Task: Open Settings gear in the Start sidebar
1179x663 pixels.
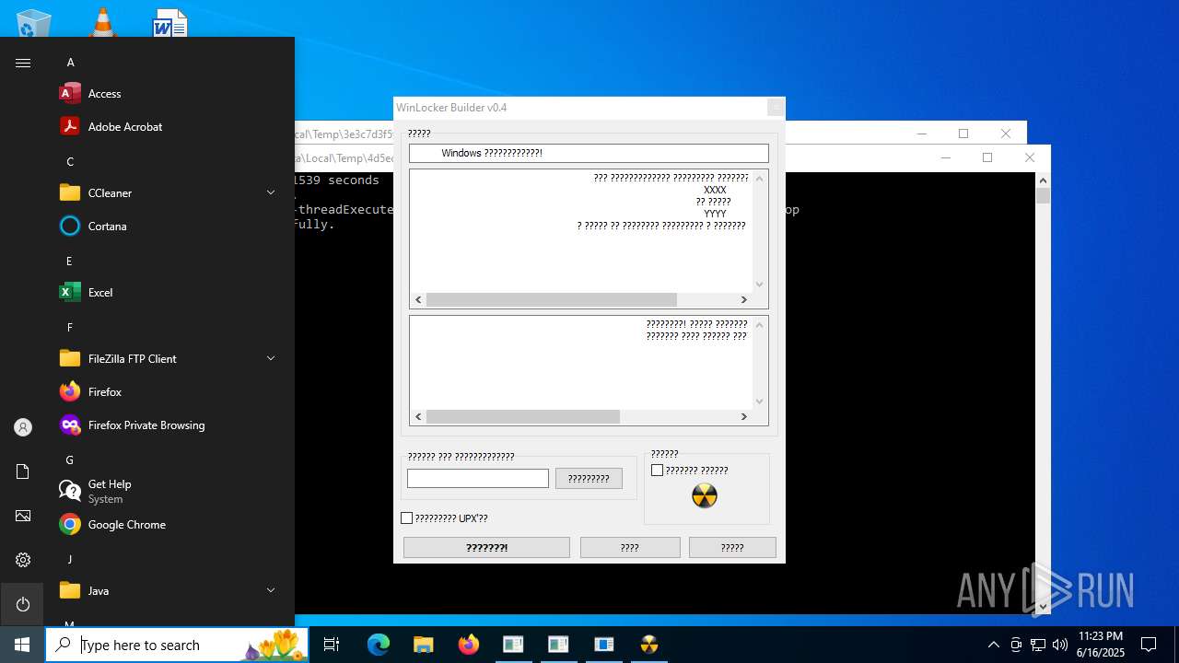Action: point(23,560)
